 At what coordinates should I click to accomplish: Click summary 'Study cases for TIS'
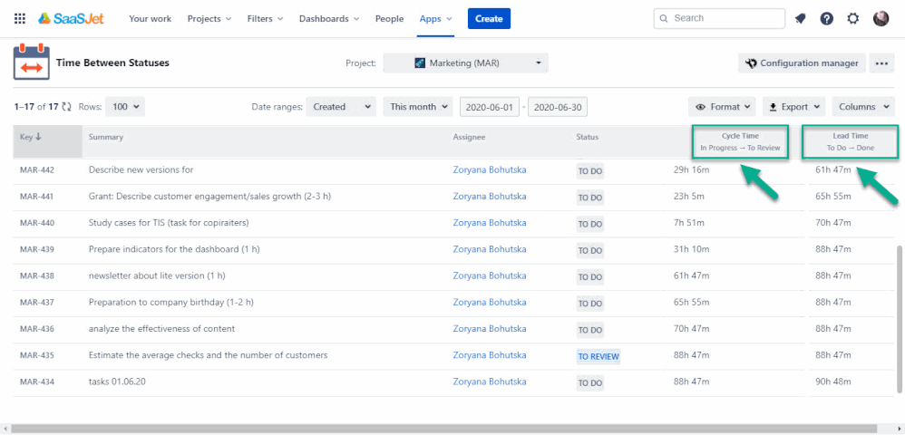(169, 222)
